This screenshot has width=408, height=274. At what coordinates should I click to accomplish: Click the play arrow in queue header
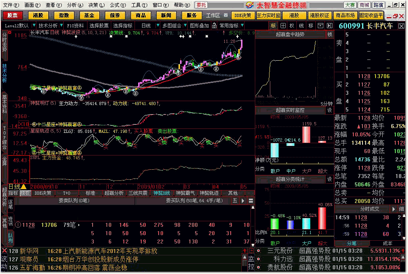pos(243,201)
